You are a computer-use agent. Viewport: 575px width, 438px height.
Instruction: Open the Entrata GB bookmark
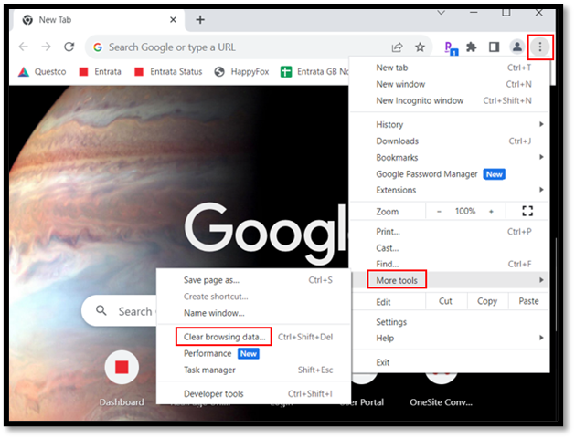point(314,72)
